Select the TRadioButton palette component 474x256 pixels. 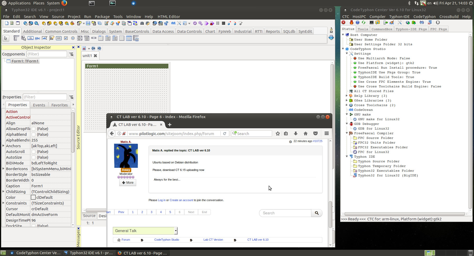click(73, 38)
